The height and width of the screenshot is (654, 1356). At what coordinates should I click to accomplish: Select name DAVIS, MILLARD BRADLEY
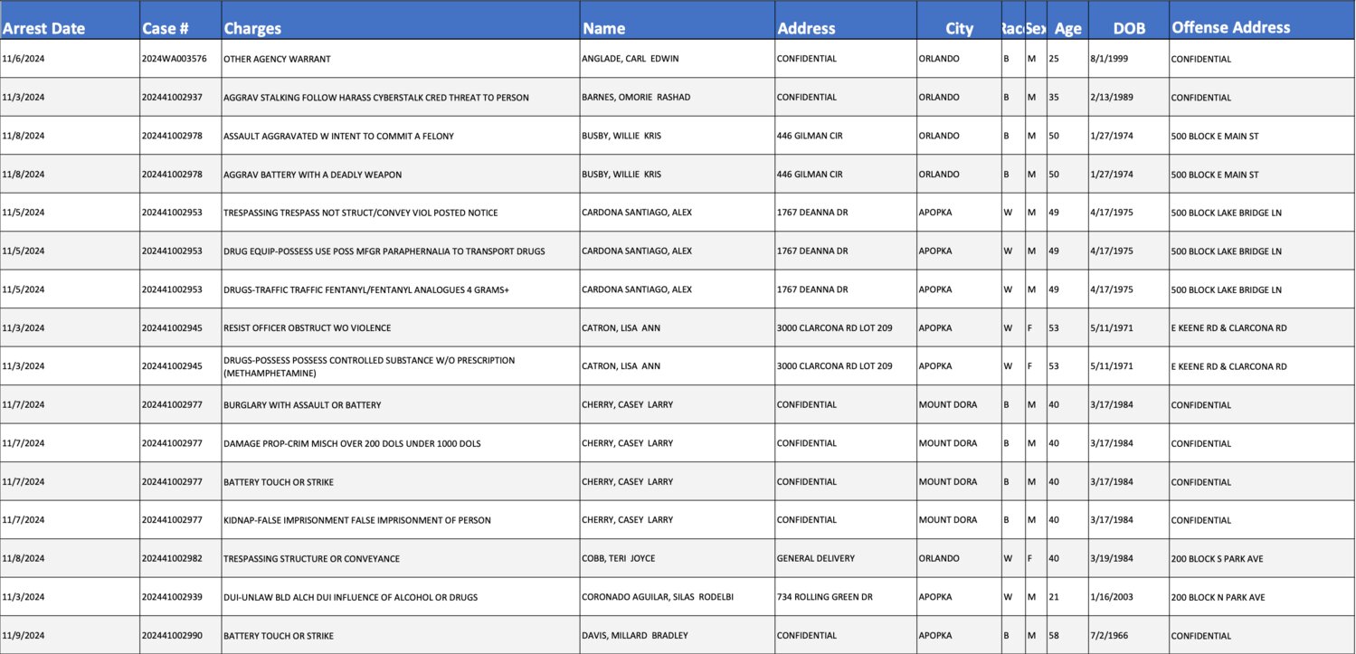pyautogui.click(x=677, y=635)
